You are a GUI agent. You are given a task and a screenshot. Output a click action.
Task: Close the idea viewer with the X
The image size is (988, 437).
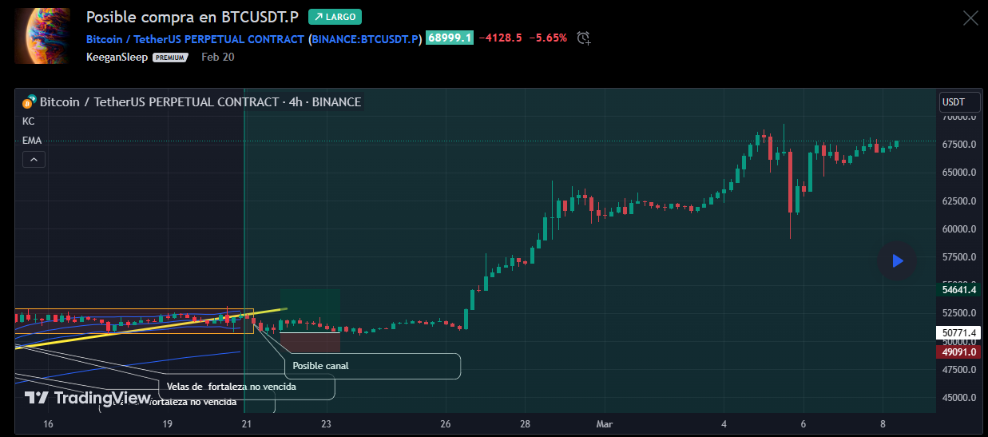[x=970, y=18]
